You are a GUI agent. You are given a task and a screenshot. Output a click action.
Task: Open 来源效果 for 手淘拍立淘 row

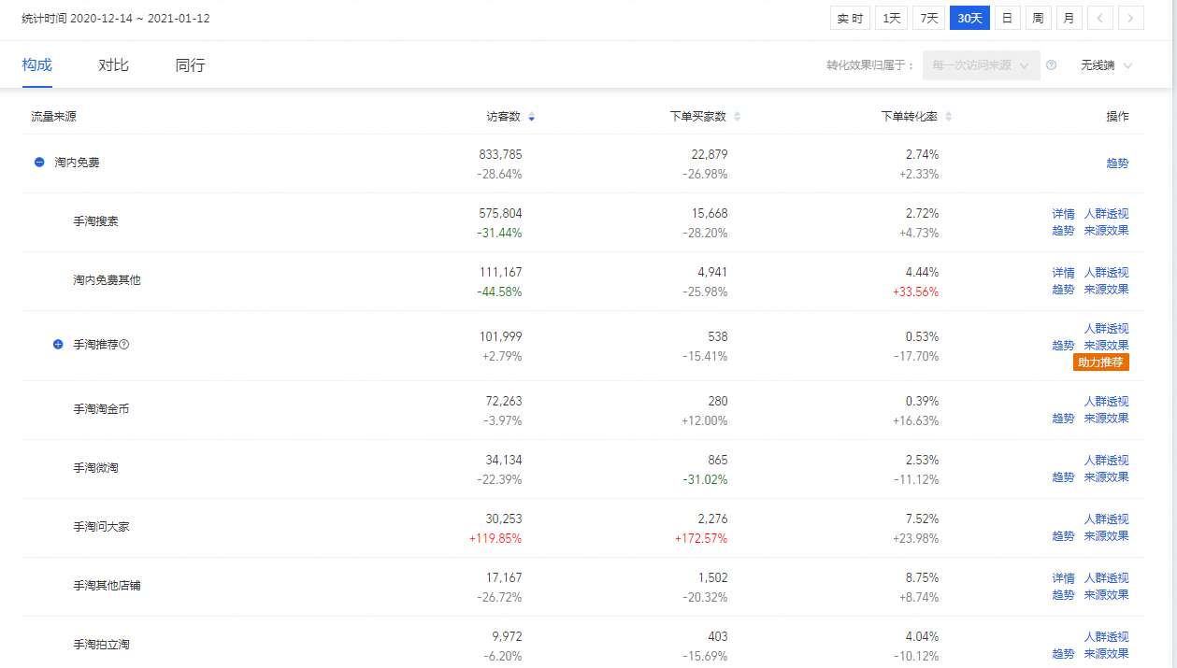coord(1106,654)
